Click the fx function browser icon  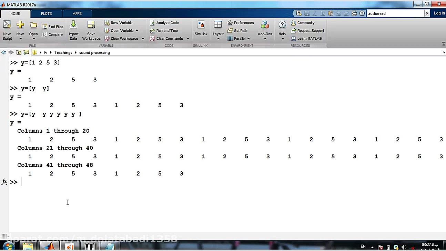tap(4, 182)
